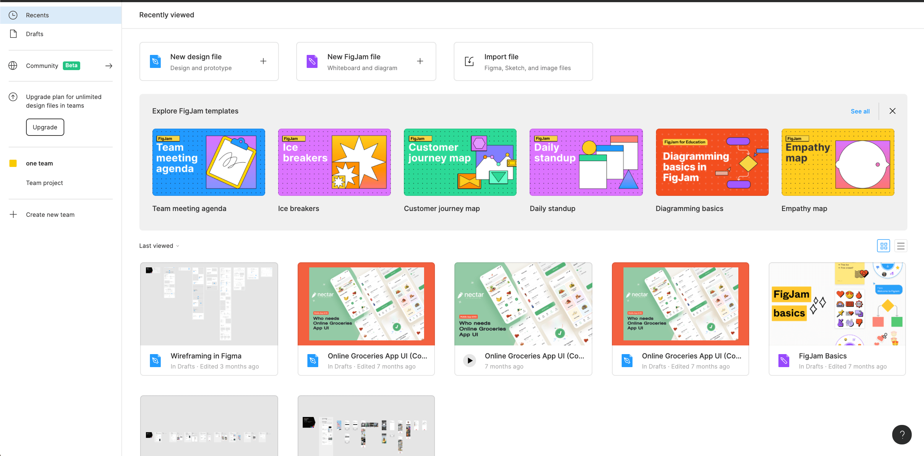Click the Import File icon
The height and width of the screenshot is (456, 924).
[x=469, y=61]
